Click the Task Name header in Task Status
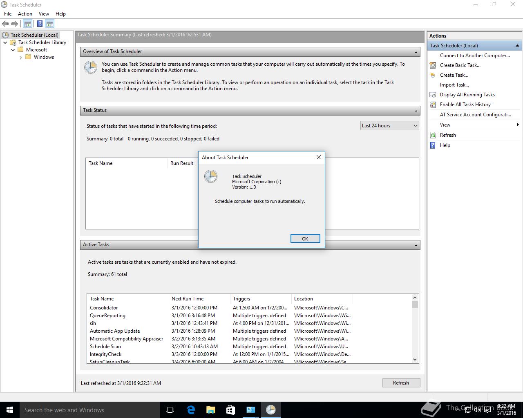 point(127,163)
